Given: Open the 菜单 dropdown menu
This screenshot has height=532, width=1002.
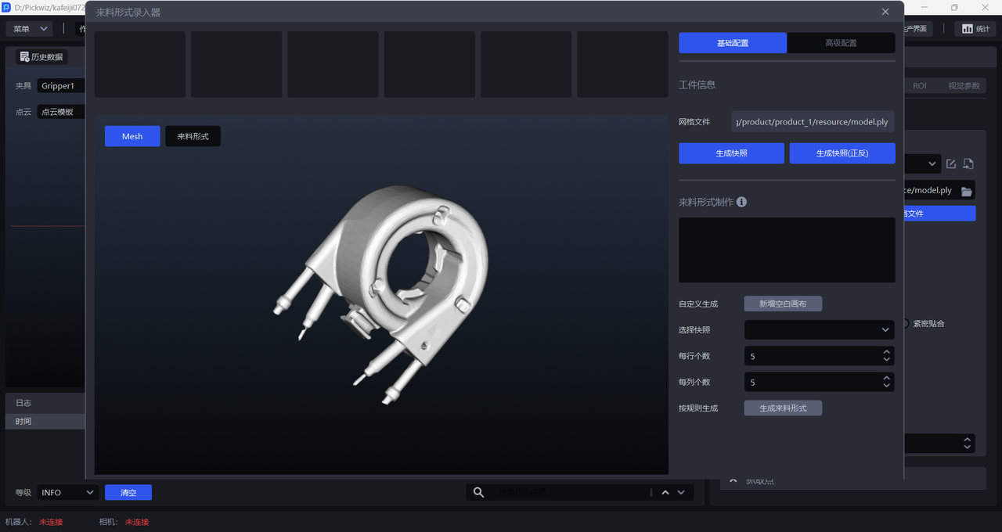Looking at the screenshot, I should (30, 29).
